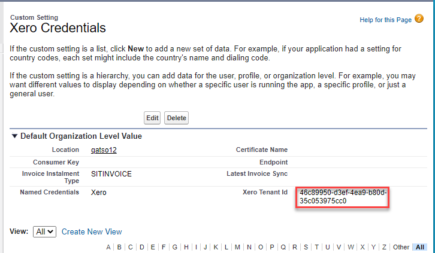
Task: Filter records by letter Z
Action: 384,247
